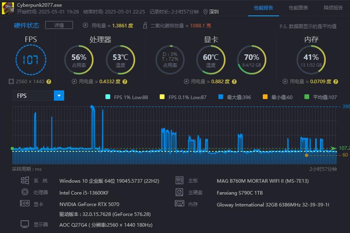Image resolution: width=350 pixels, height=233 pixels.
Task: Click the 驱动版本 32.0.15.7628 text
Action: (105, 214)
